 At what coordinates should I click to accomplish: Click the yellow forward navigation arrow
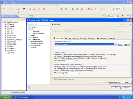click(16, 12)
